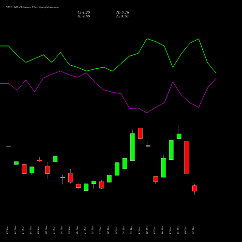The width and height of the screenshot is (242, 242).
Task: Select the flat green dash candle for 13 Nov
Action: point(9,146)
